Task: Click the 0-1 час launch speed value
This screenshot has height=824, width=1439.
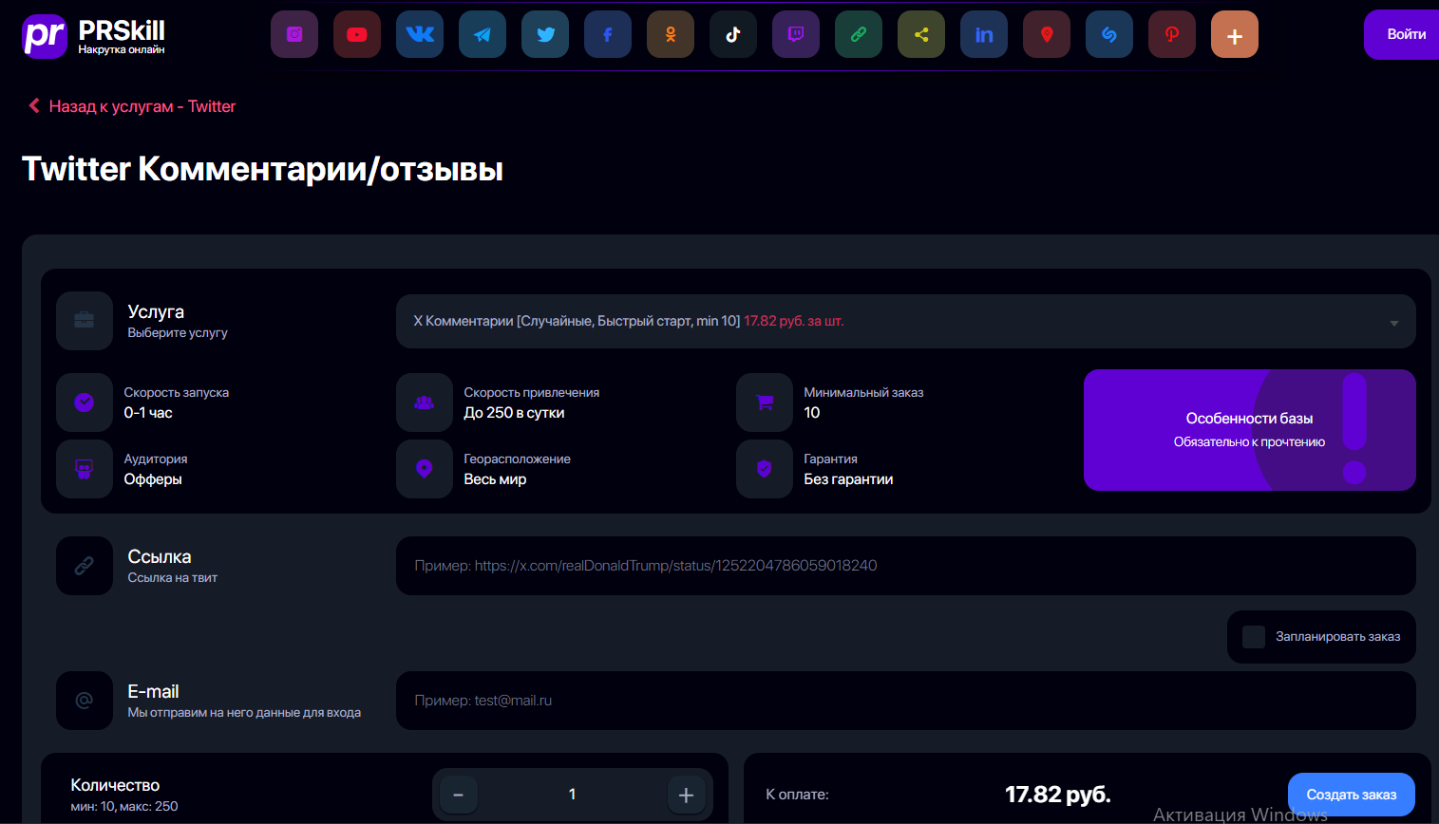Action: (148, 413)
